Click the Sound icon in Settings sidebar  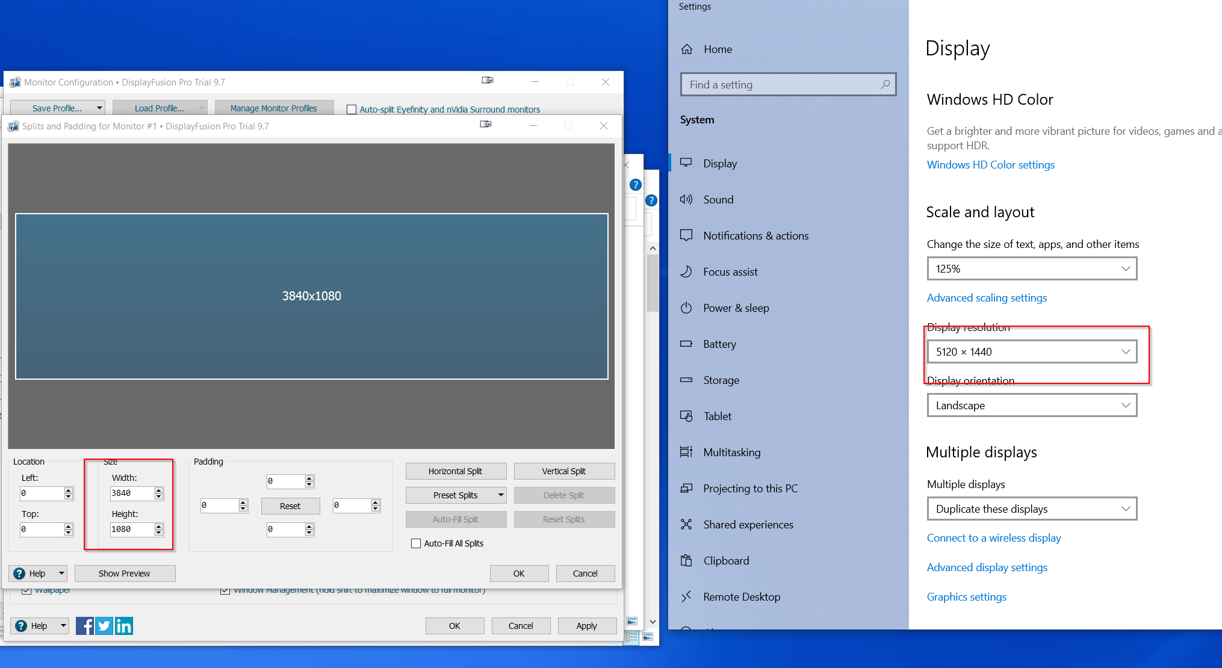coord(686,200)
